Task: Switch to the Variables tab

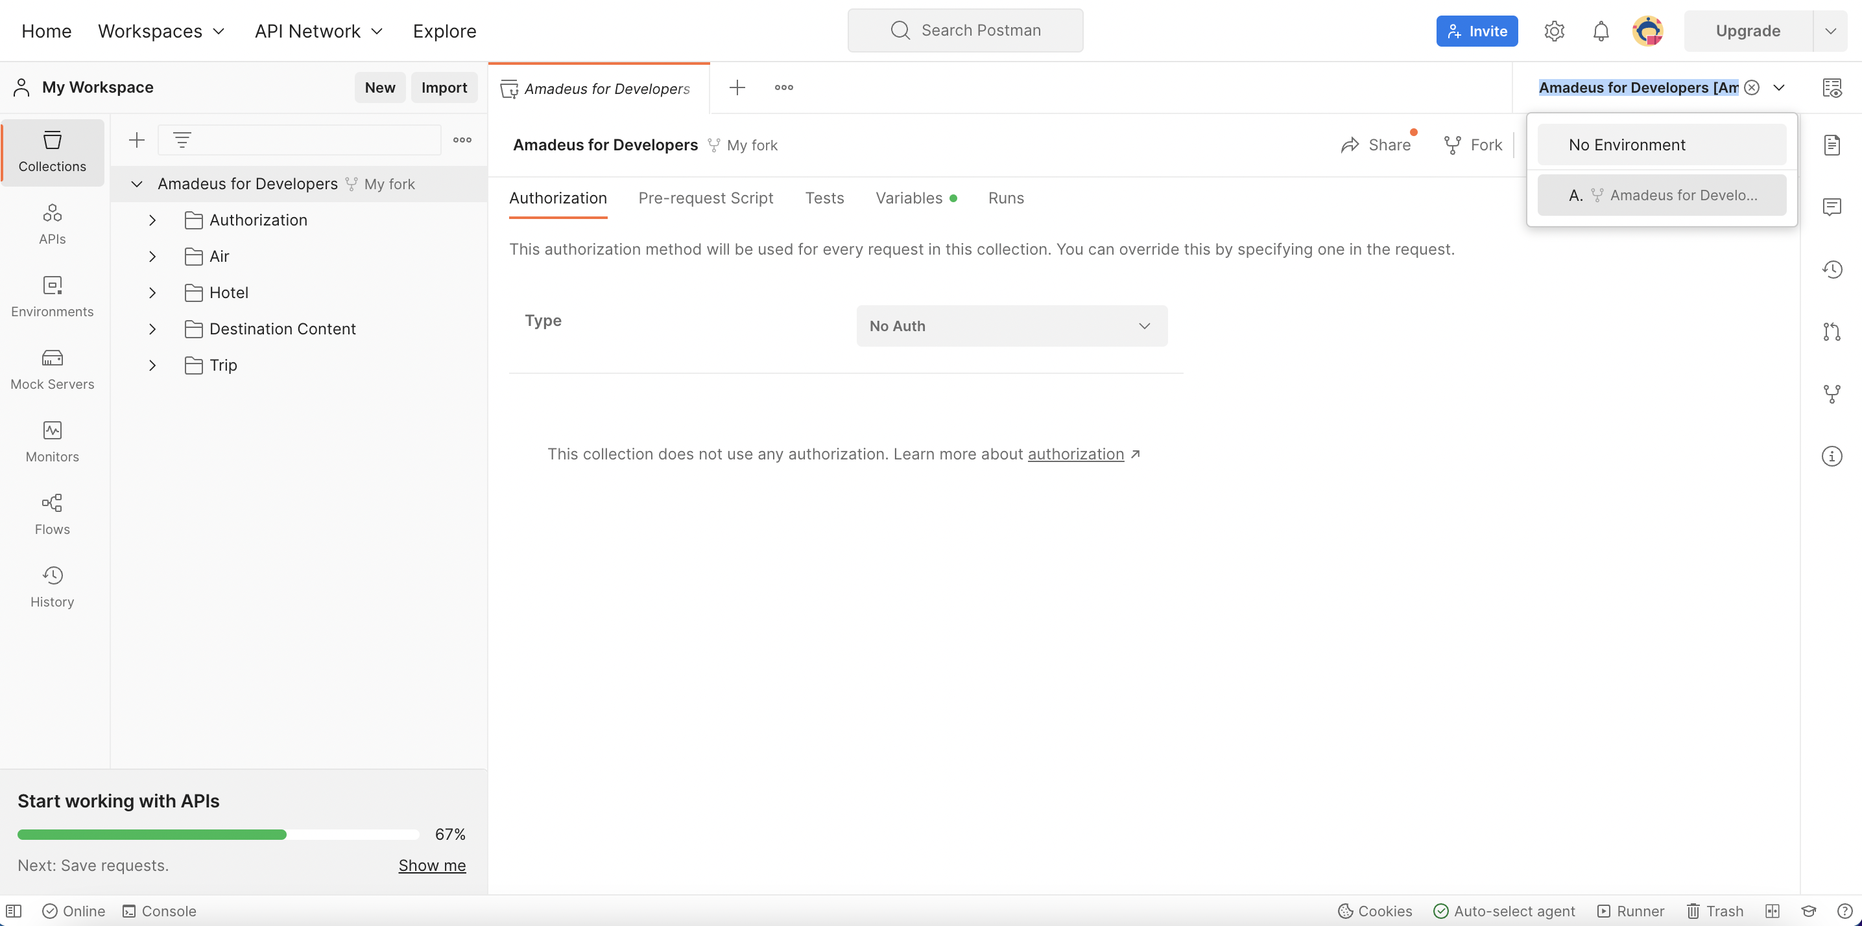Action: pyautogui.click(x=916, y=199)
